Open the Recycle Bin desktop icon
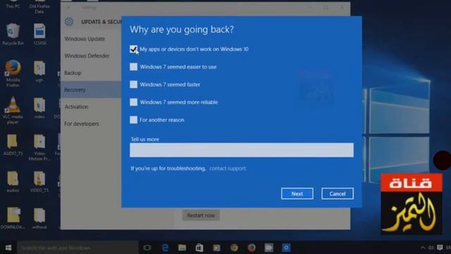The image size is (451, 254). tap(13, 35)
